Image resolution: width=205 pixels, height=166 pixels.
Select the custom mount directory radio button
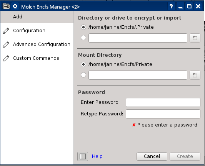coord(83,75)
